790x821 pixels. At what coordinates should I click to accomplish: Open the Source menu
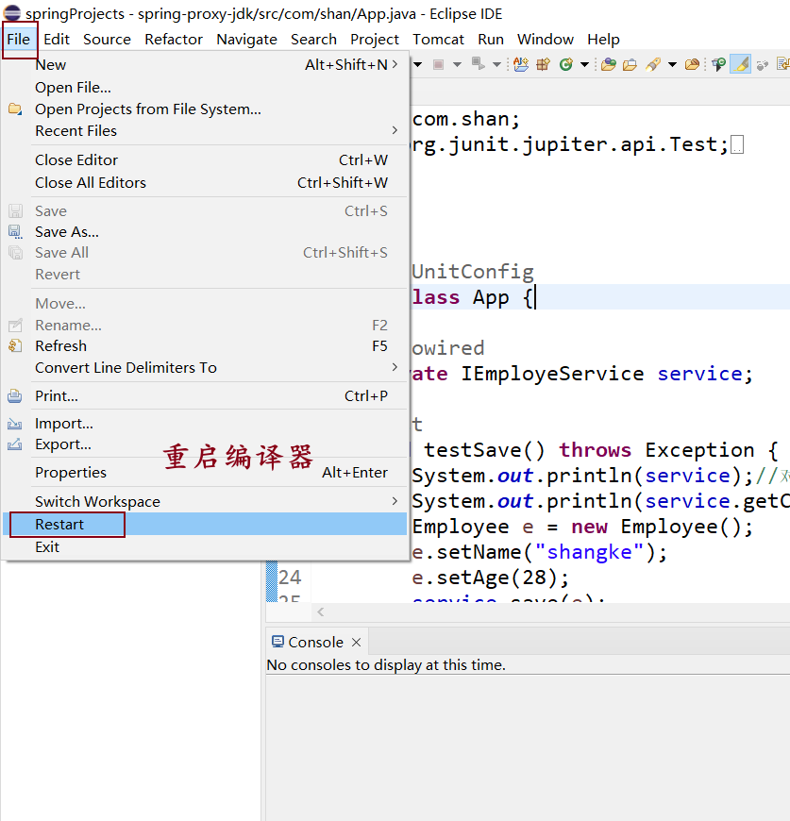click(107, 40)
